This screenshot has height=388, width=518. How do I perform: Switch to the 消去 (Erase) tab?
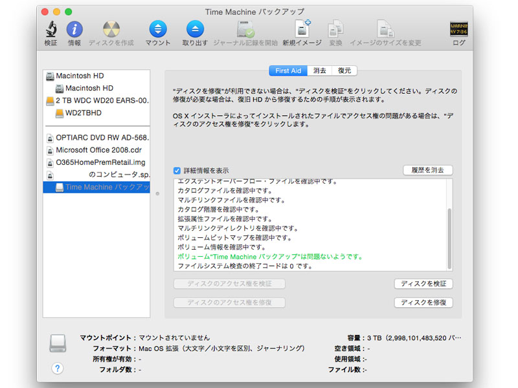(319, 70)
